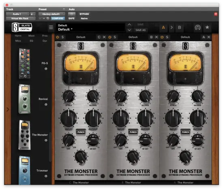This screenshot has height=190, width=223.
Task: Open the Audio 1 track selector
Action: (17, 14)
